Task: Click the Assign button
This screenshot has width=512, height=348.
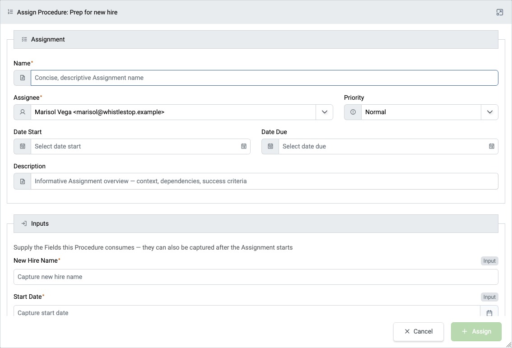Action: 476,331
